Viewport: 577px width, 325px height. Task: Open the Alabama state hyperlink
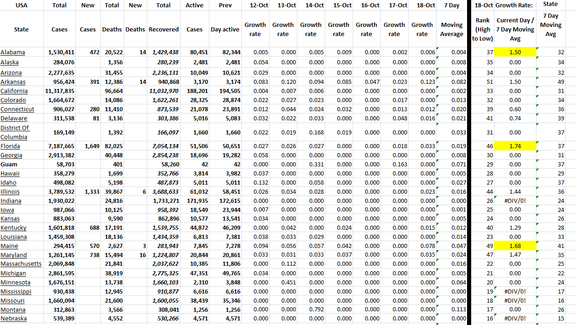click(12, 52)
